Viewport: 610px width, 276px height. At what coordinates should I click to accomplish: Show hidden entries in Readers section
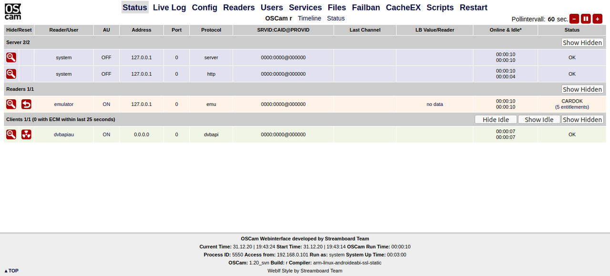(582, 89)
